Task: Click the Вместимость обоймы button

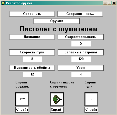Action: pos(32,68)
